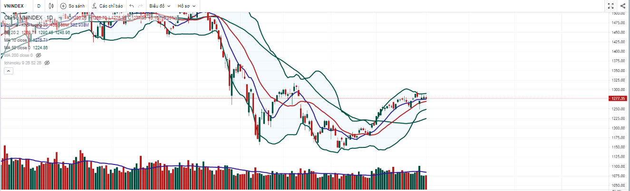Image resolution: width=630 pixels, height=191 pixels.
Task: Click the 1300.00 price axis label
Action: [x=618, y=90]
